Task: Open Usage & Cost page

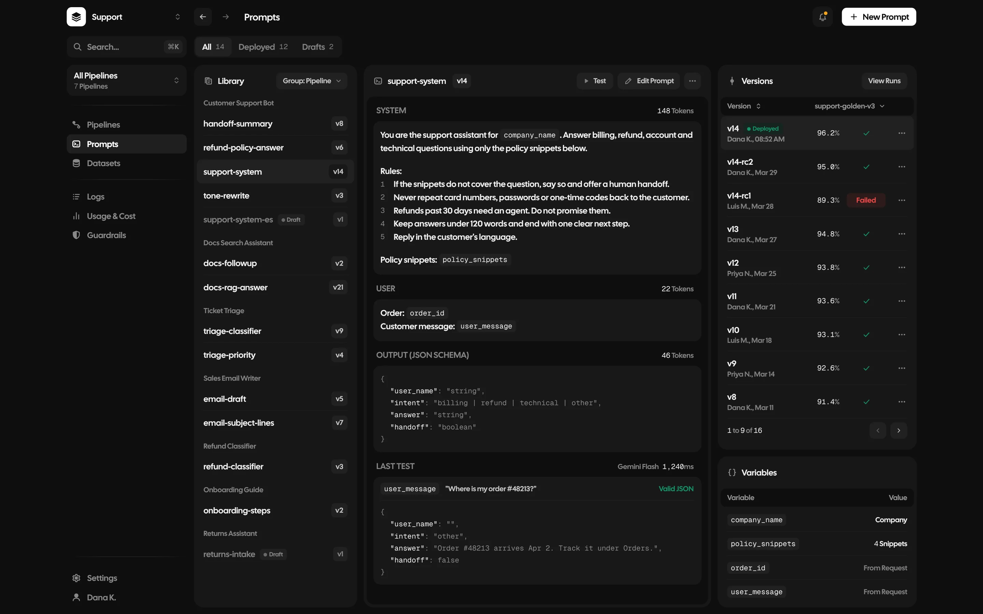Action: tap(126, 216)
